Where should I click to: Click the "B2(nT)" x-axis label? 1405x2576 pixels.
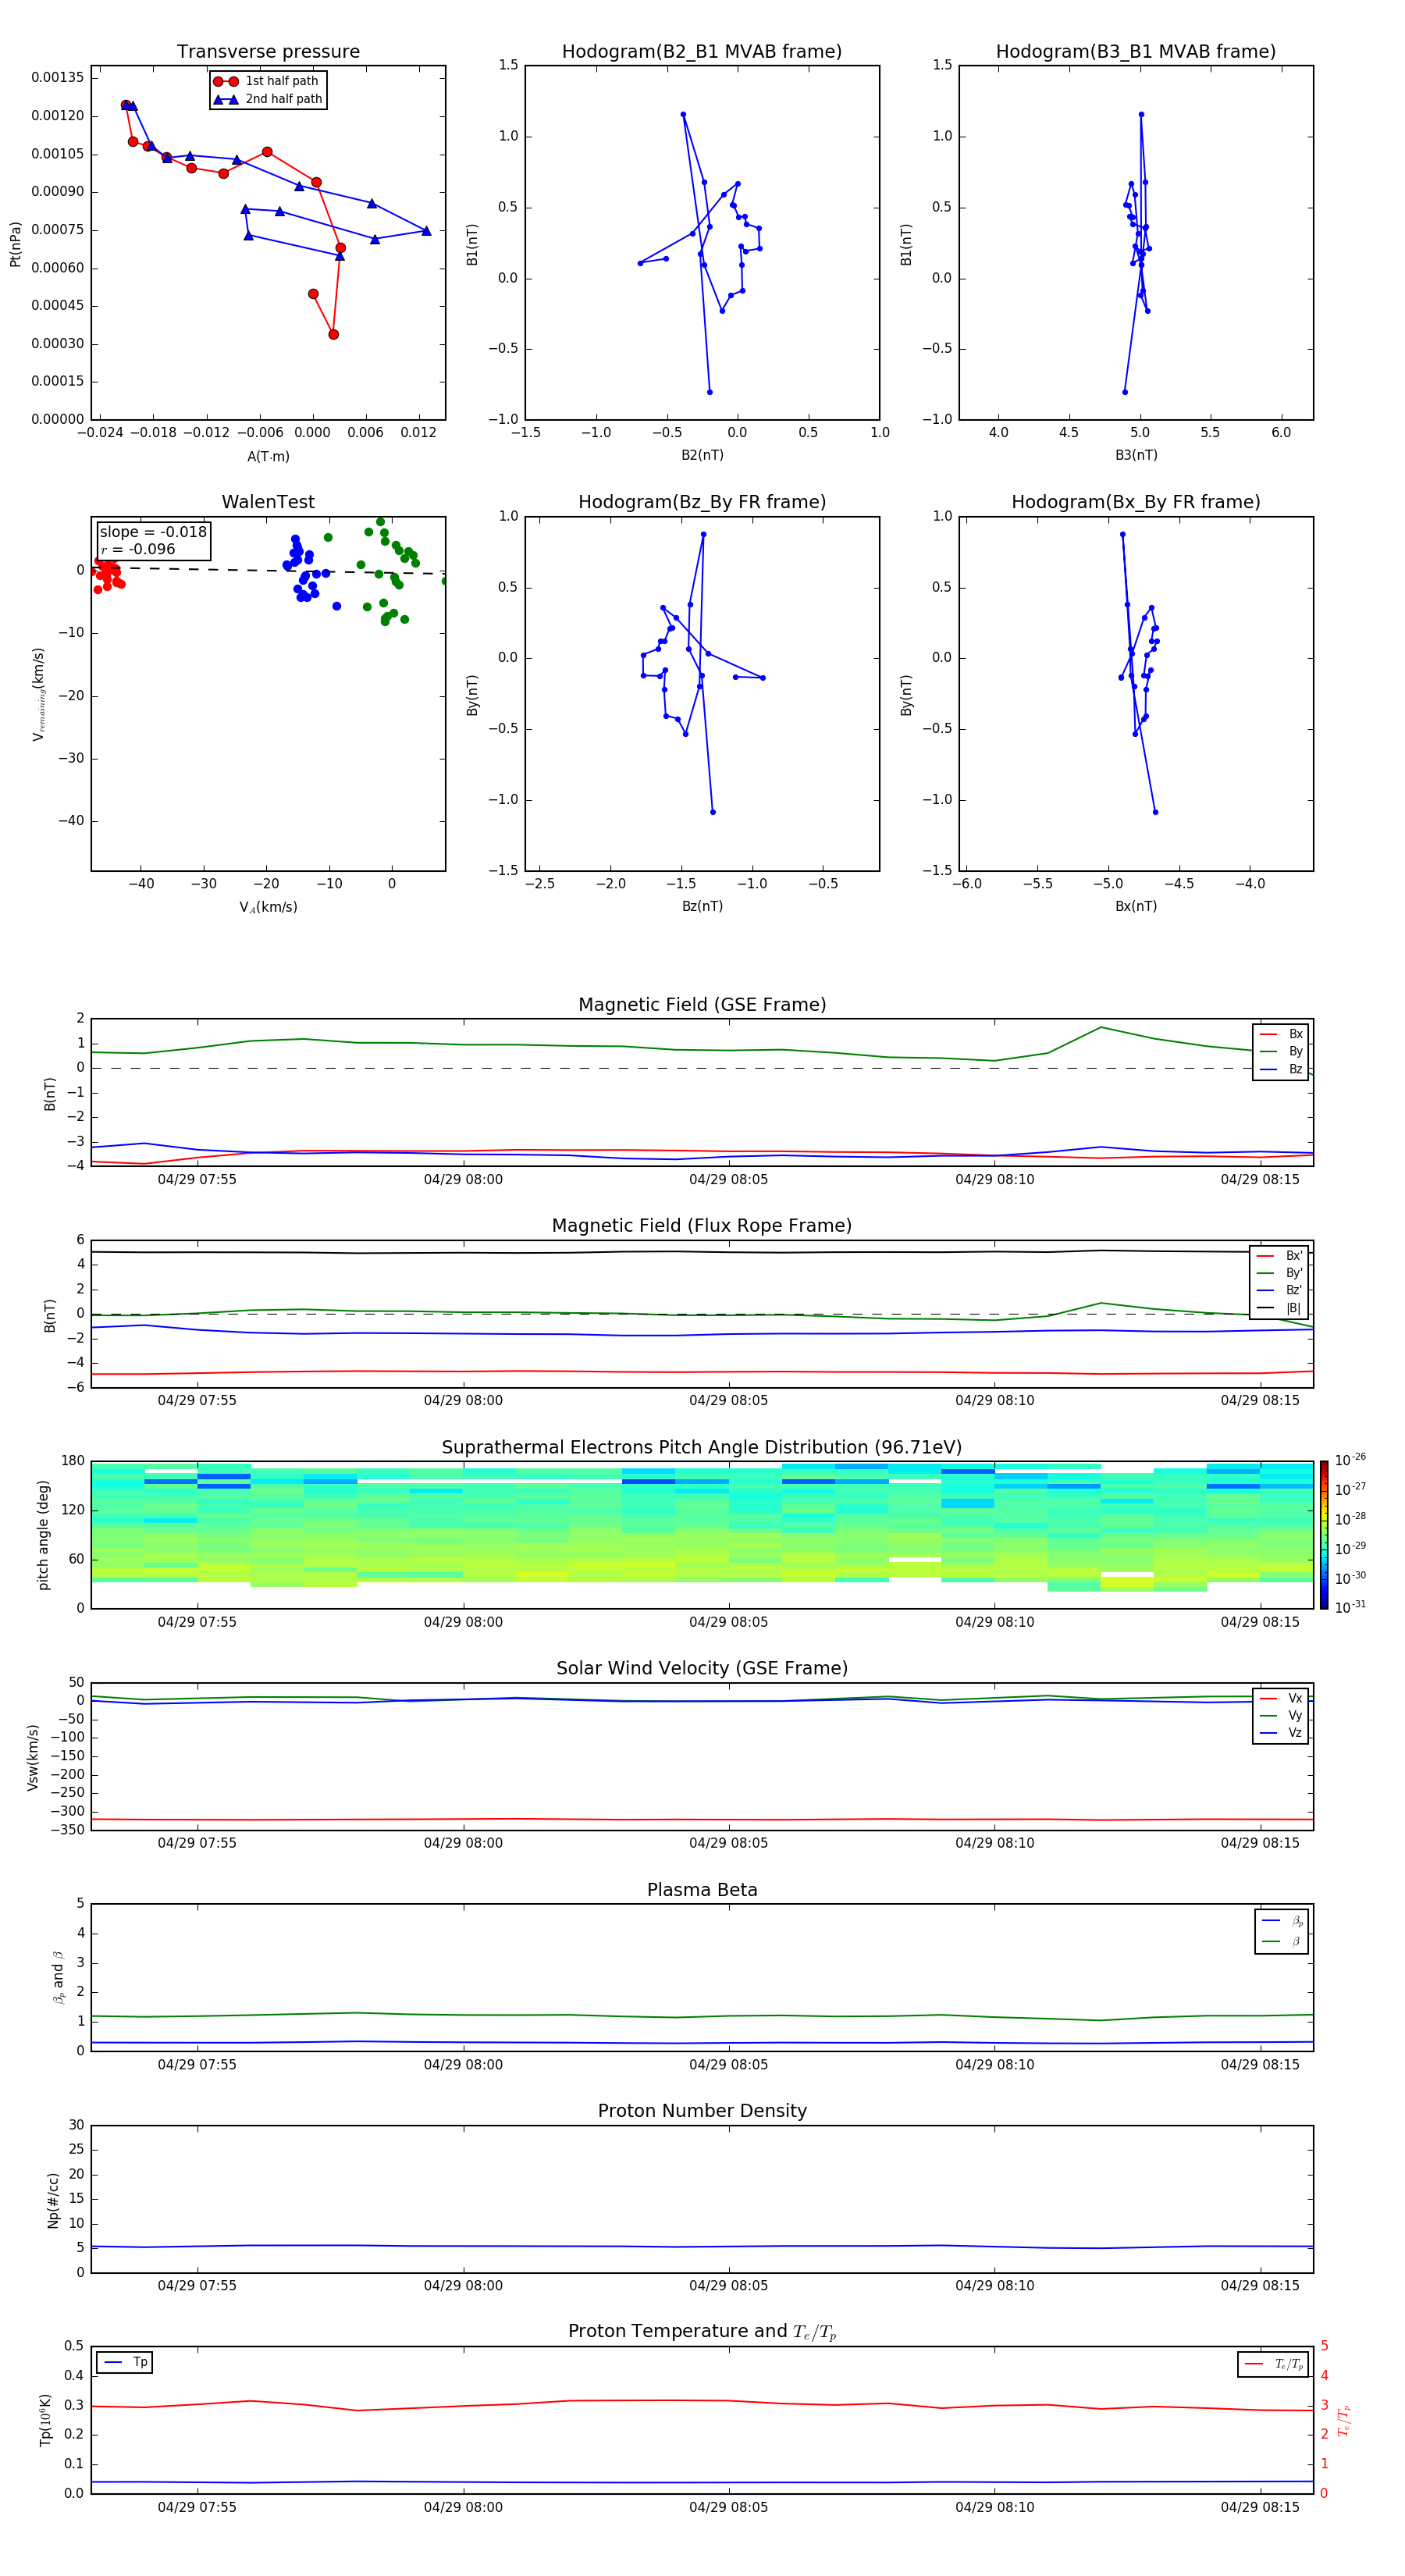click(x=702, y=455)
